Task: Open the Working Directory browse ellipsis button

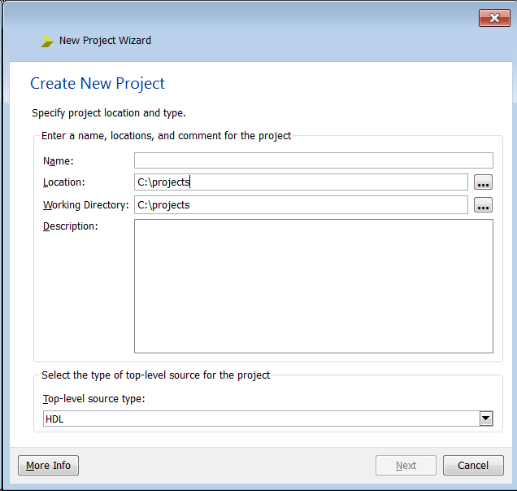Action: pyautogui.click(x=484, y=205)
